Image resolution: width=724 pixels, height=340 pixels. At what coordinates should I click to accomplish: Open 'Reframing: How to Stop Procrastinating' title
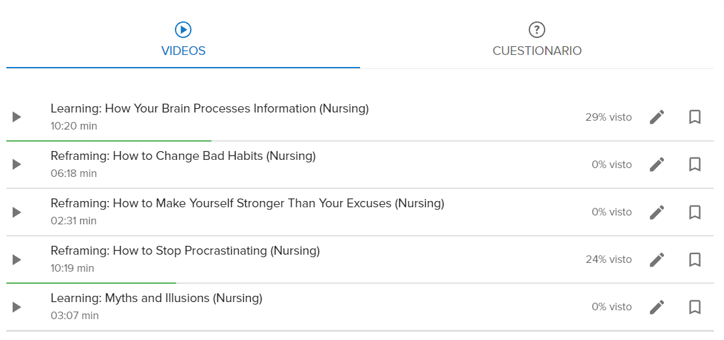[x=185, y=251]
